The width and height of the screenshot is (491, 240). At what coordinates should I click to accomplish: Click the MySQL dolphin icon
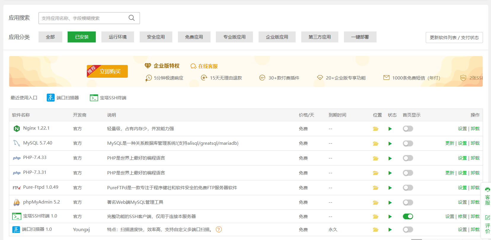tap(17, 143)
